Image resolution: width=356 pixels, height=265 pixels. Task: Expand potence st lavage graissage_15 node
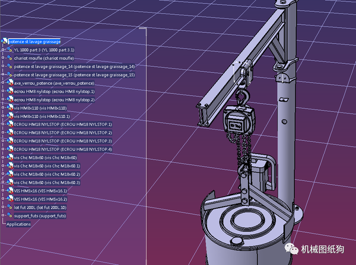3,74
